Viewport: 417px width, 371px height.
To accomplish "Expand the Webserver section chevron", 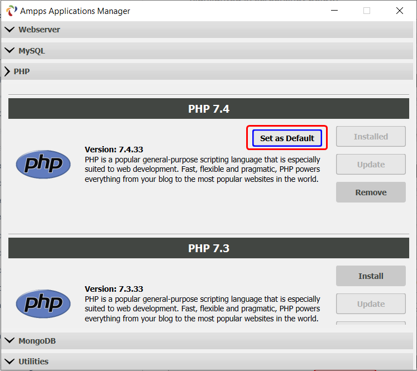I will pyautogui.click(x=9, y=30).
